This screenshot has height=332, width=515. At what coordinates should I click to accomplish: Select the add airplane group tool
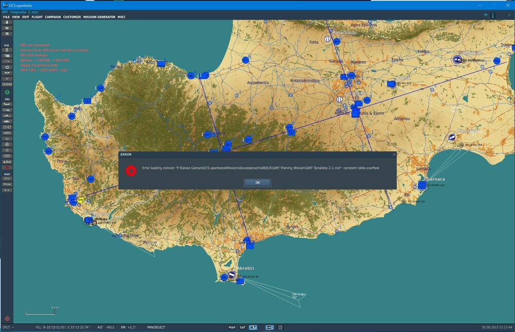[x=7, y=104]
